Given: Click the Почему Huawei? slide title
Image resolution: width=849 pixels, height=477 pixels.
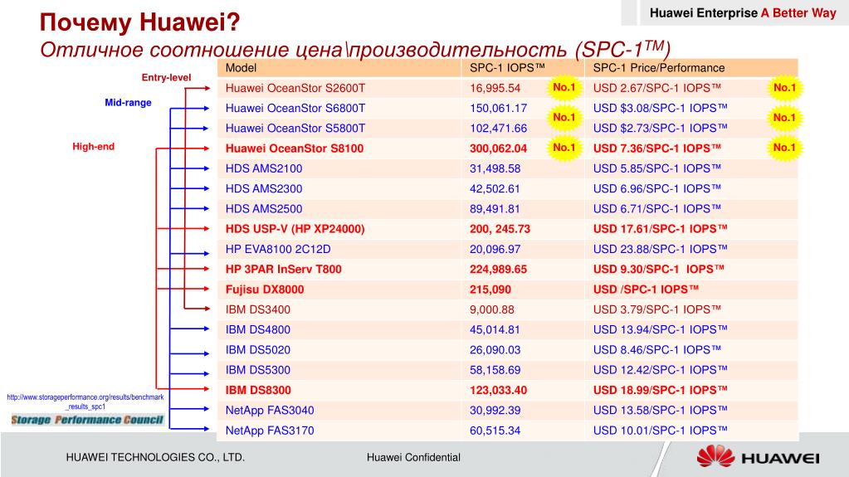Looking at the screenshot, I should 139,22.
